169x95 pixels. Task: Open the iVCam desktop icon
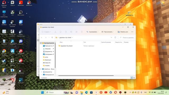pyautogui.click(x=21, y=23)
